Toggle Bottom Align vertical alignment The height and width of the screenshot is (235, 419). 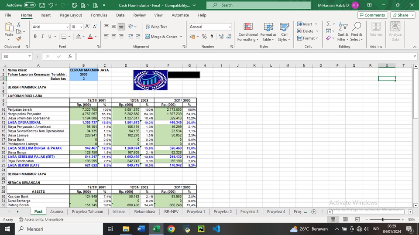pos(121,27)
